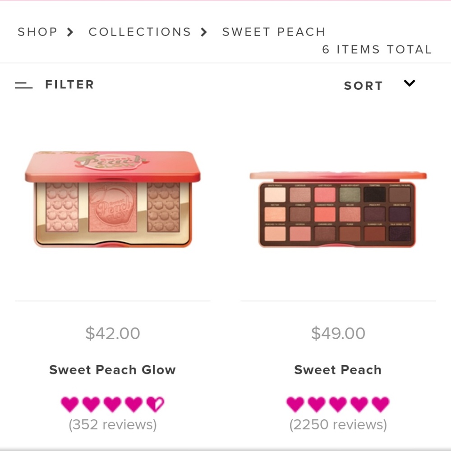Open the Sweet Peach product link
This screenshot has height=451, width=451.
pyautogui.click(x=337, y=369)
